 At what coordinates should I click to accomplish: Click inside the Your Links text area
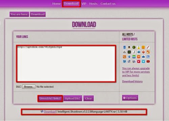pyautogui.click(x=66, y=64)
